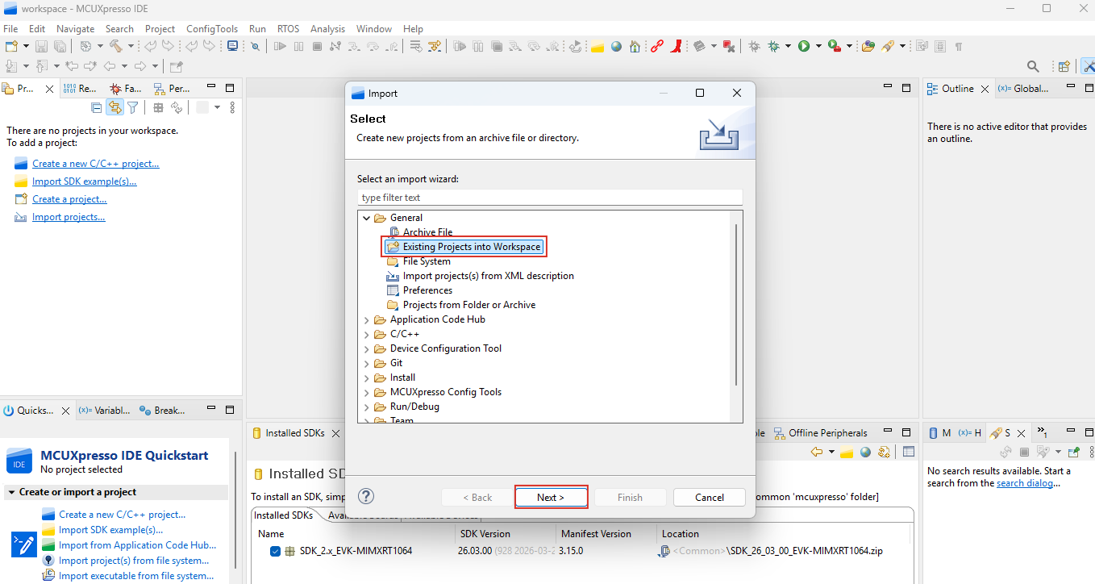
Task: Open Project Explorer view menu (three dots)
Action: click(x=232, y=107)
